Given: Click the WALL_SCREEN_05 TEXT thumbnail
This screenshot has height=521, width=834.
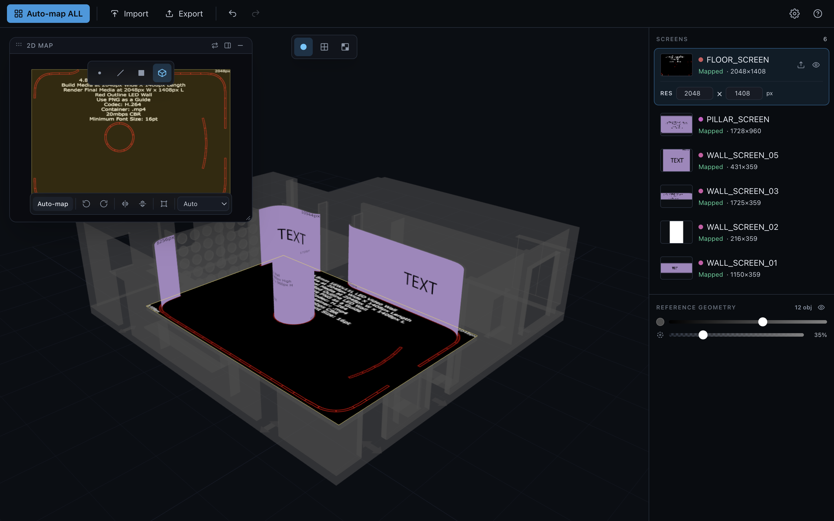Looking at the screenshot, I should tap(676, 160).
